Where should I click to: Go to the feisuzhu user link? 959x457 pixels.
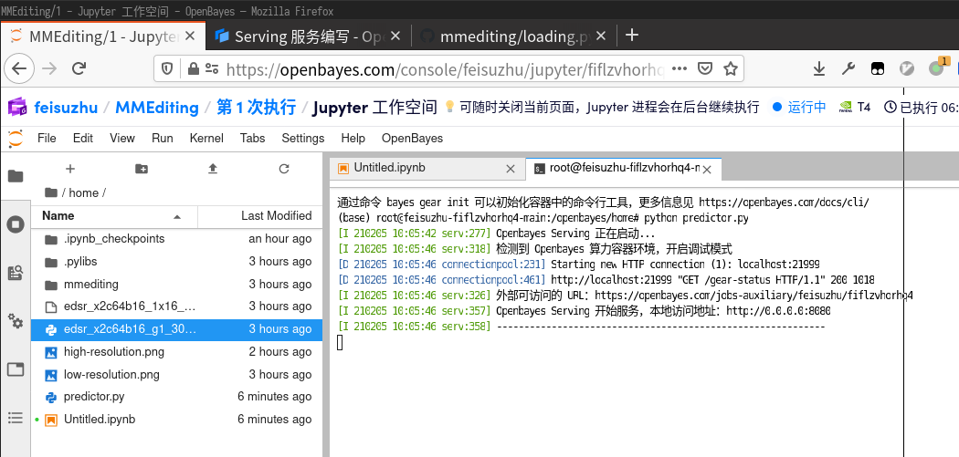tap(66, 107)
